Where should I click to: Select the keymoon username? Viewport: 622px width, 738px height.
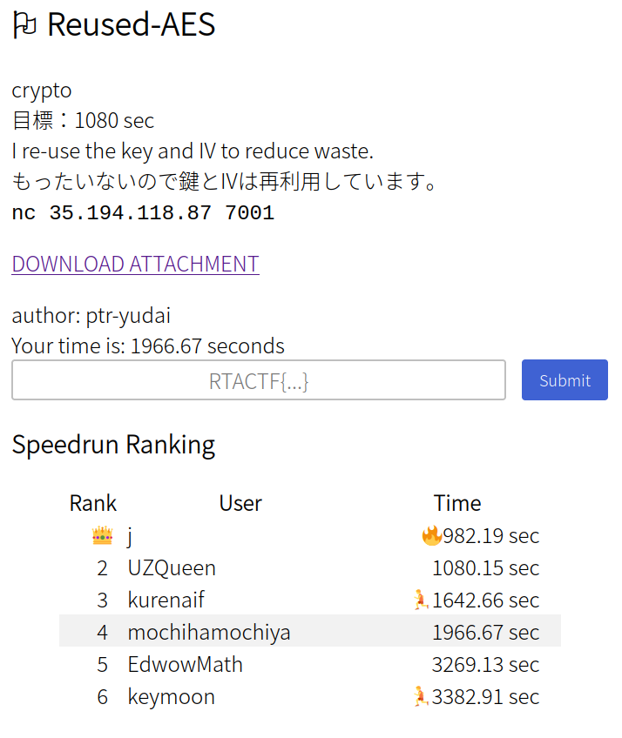(171, 697)
